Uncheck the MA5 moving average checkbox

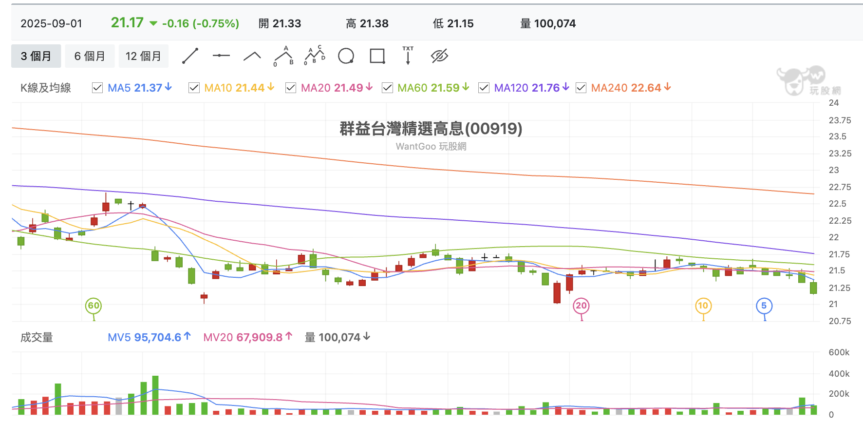pos(97,88)
